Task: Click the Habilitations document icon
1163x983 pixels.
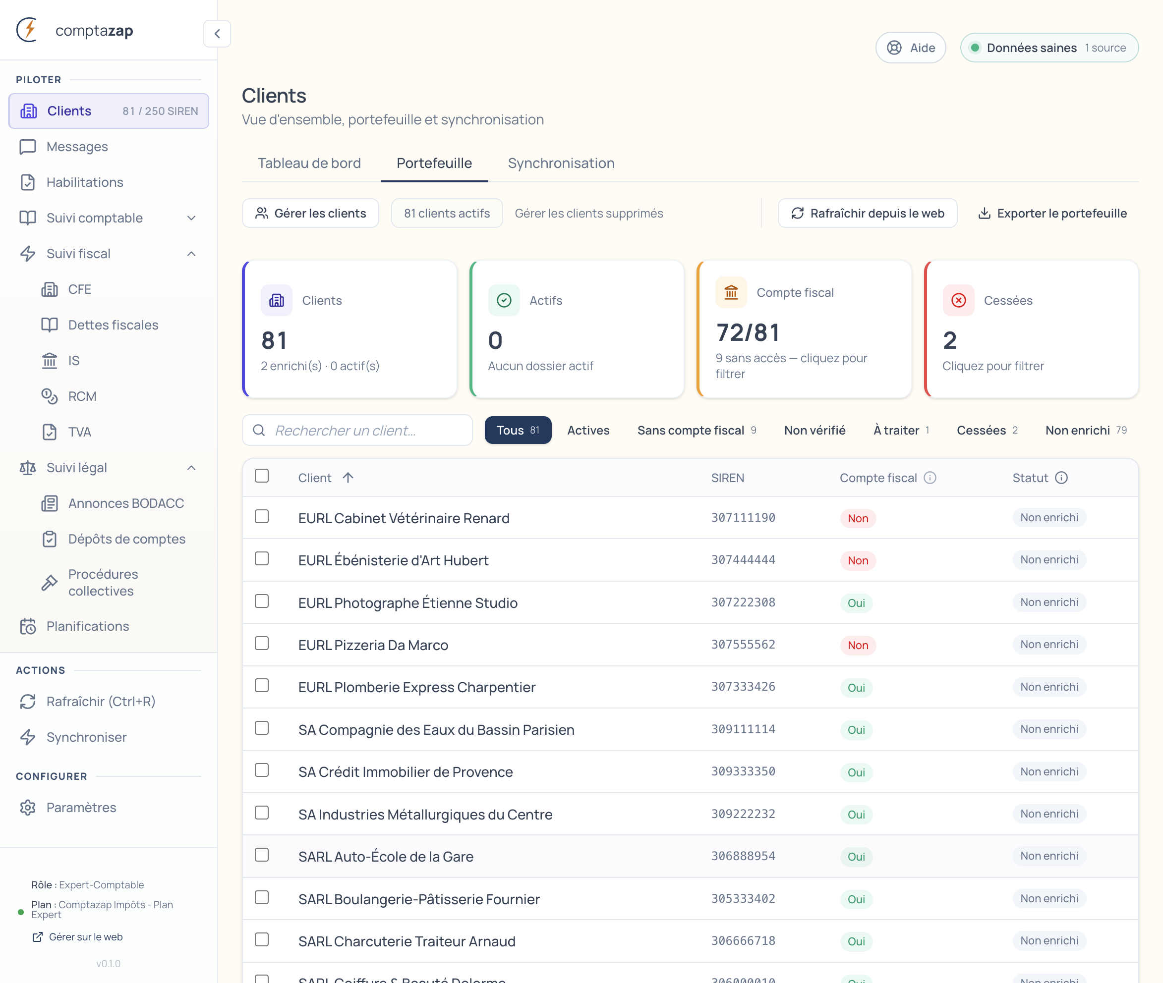Action: coord(28,182)
